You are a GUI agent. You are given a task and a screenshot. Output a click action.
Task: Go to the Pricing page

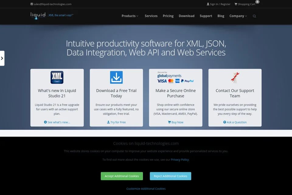[x=168, y=16]
